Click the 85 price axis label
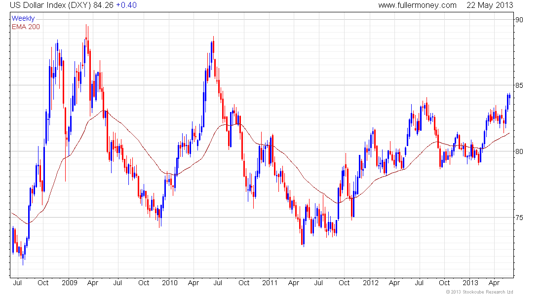 [x=519, y=85]
